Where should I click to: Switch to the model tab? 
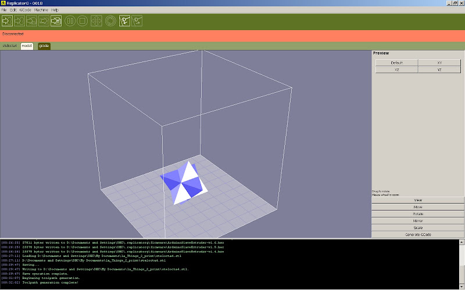(27, 46)
